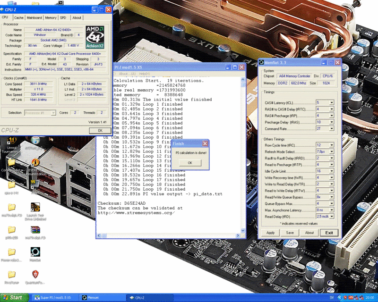Screen dimensions: 378x302
Task: Switch to CPU-Z taskbar button
Action: [x=149, y=298]
